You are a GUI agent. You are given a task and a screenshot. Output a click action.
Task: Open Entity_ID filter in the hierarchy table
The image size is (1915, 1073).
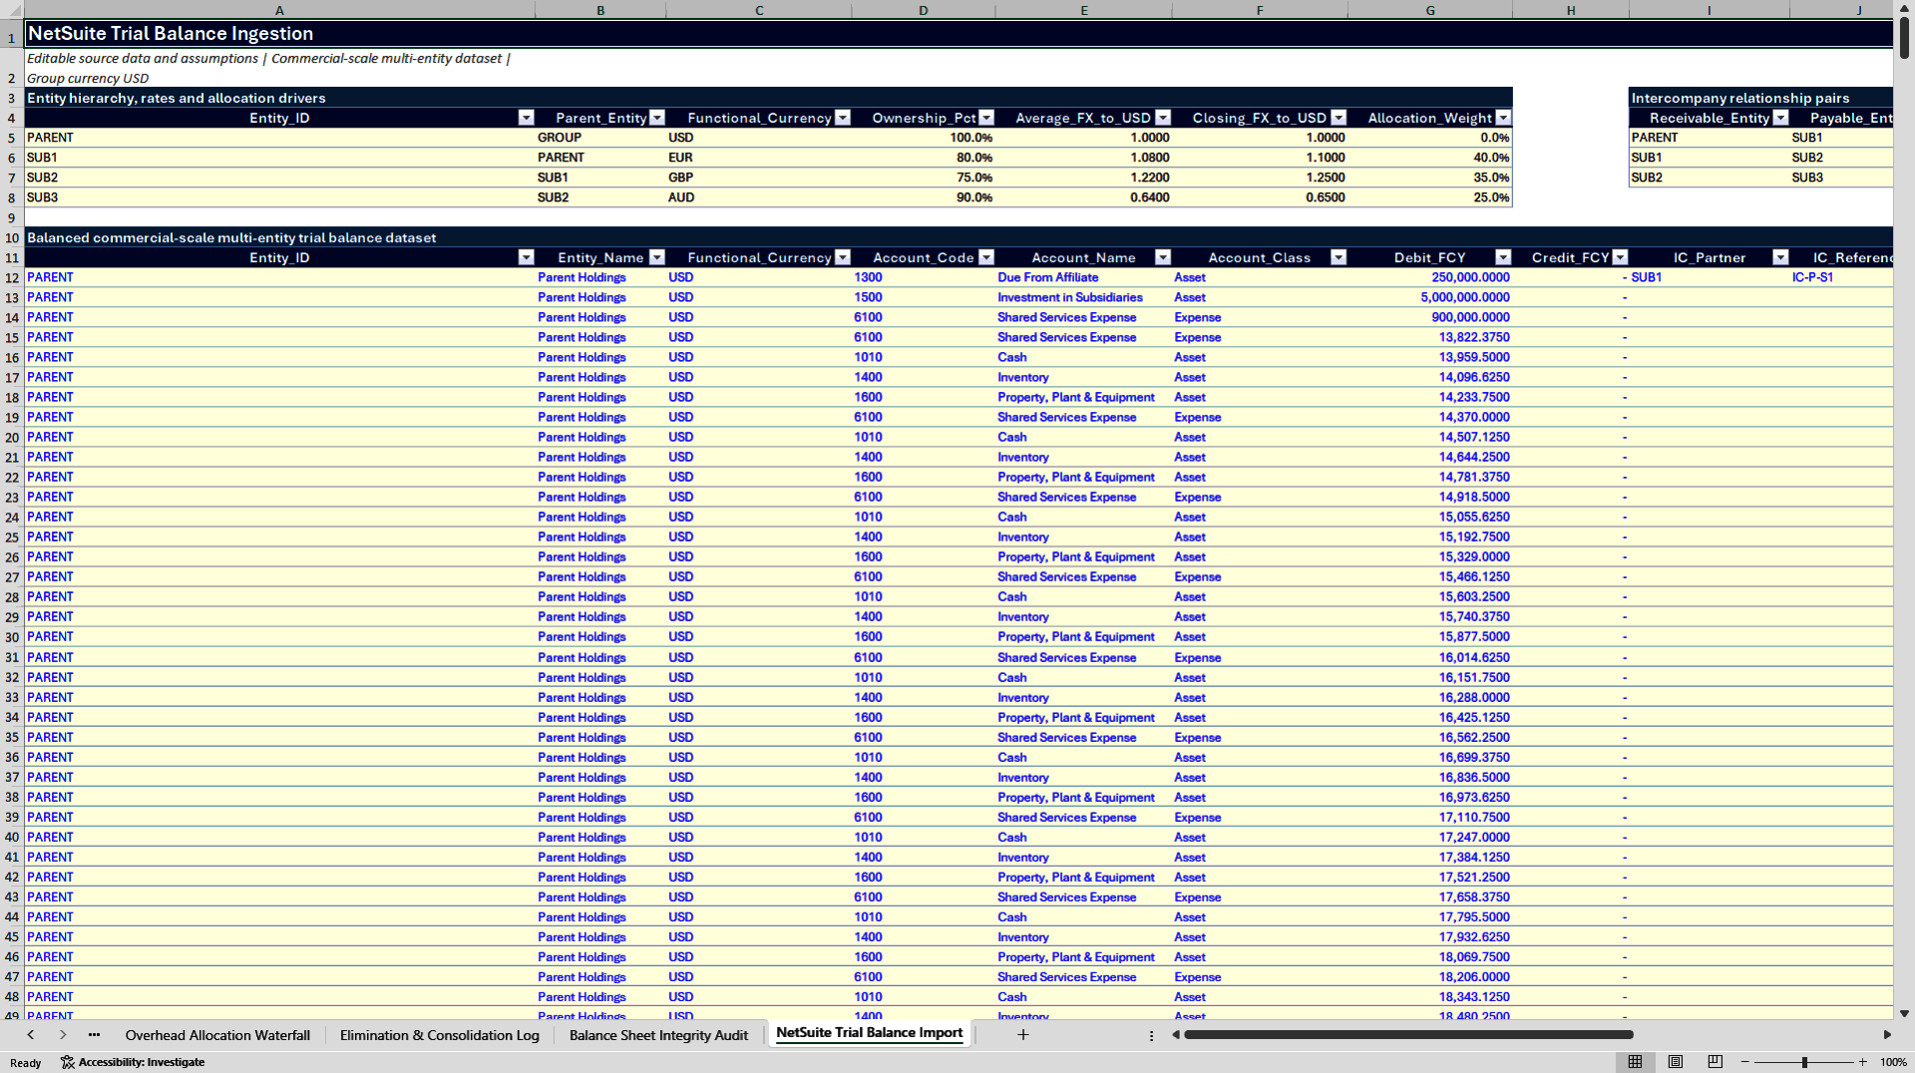pyautogui.click(x=526, y=118)
